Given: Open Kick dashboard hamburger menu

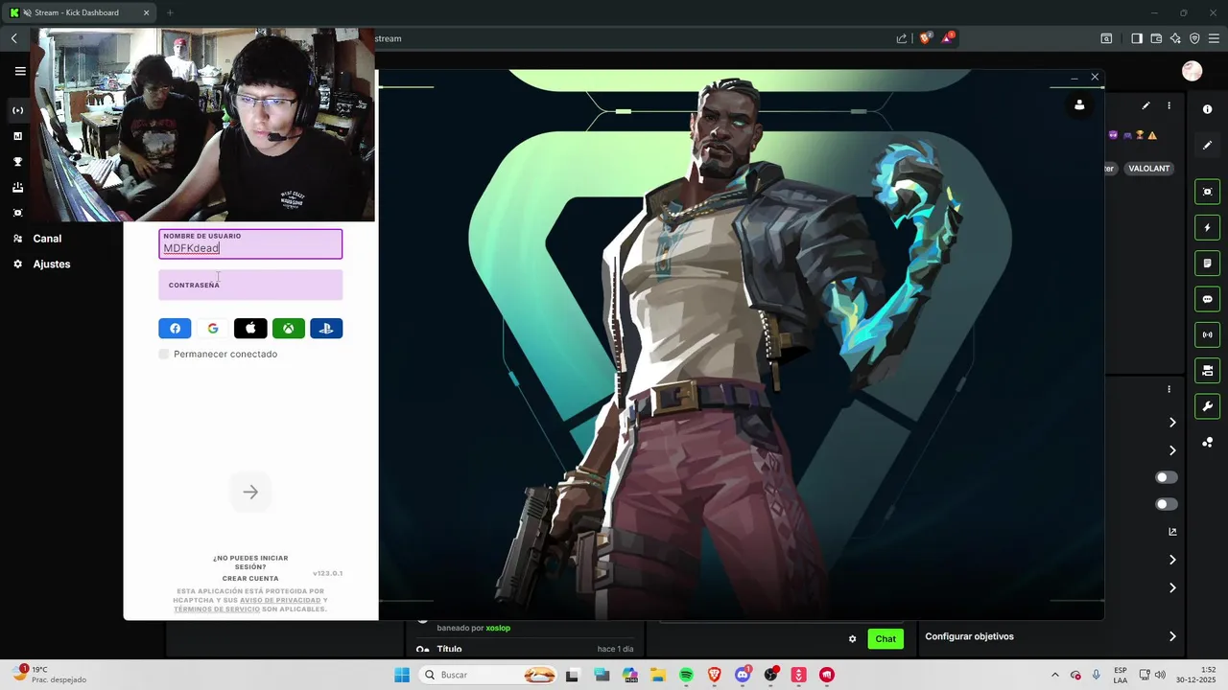Looking at the screenshot, I should coord(20,71).
